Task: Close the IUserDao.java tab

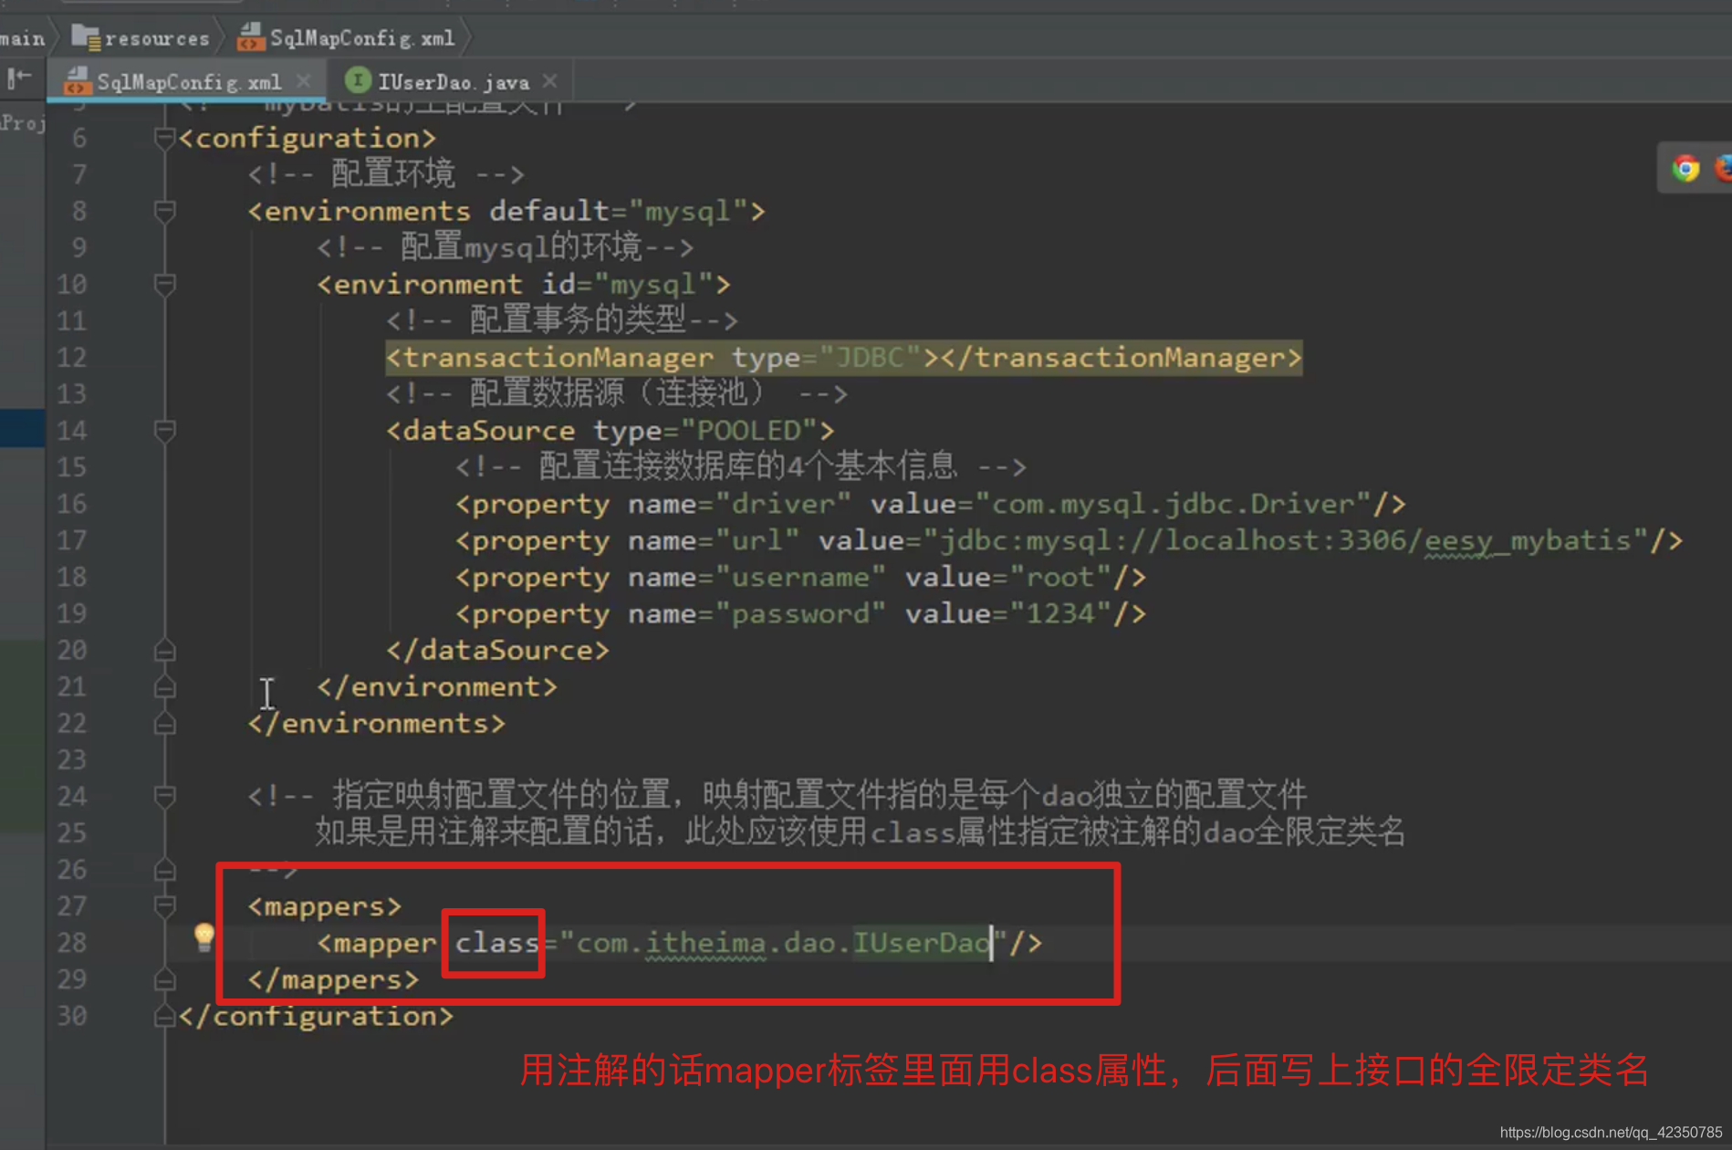Action: pyautogui.click(x=550, y=81)
